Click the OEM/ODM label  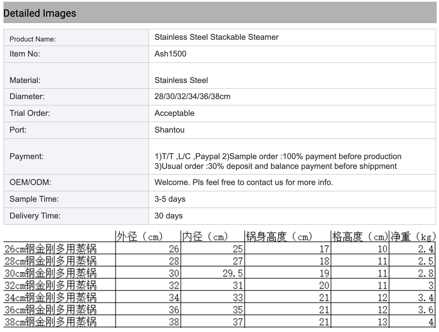(x=30, y=182)
